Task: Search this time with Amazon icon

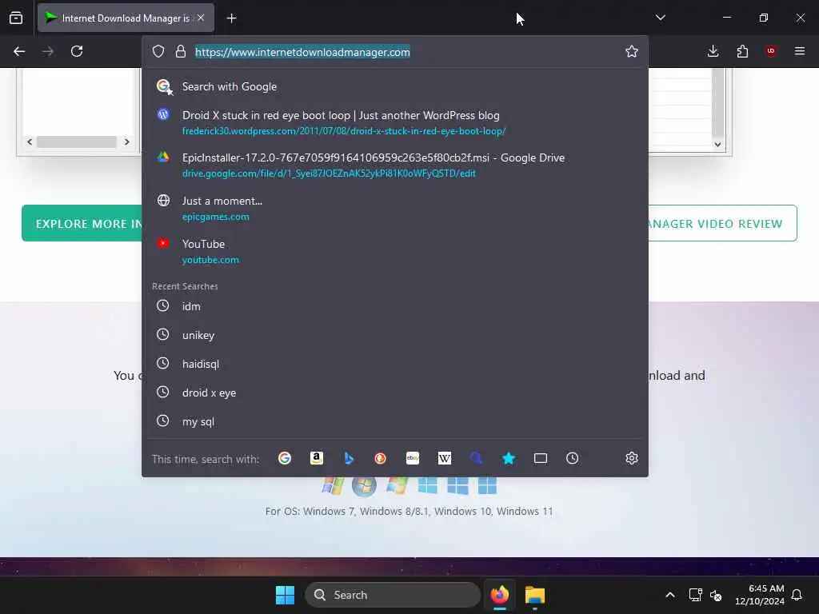Action: click(x=317, y=458)
